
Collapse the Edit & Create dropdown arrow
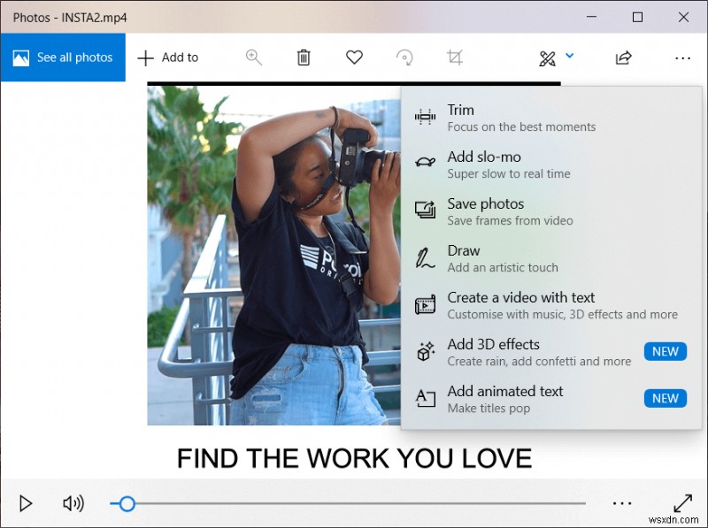pos(570,56)
